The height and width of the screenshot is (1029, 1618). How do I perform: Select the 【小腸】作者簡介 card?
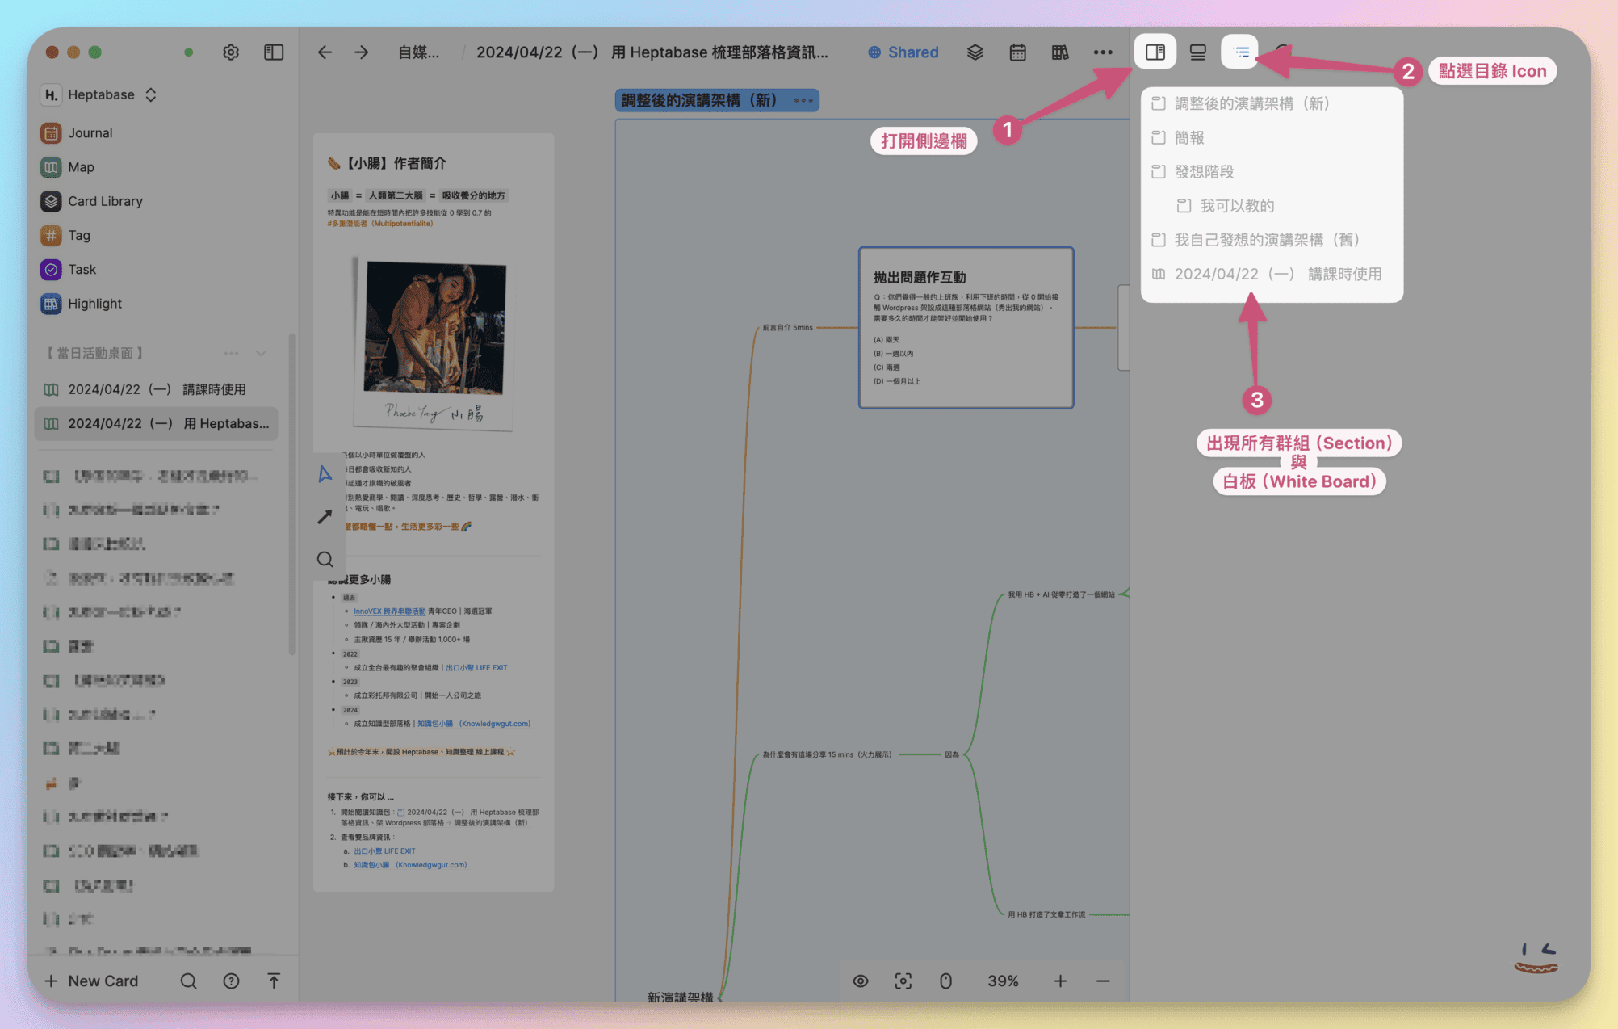(x=434, y=512)
